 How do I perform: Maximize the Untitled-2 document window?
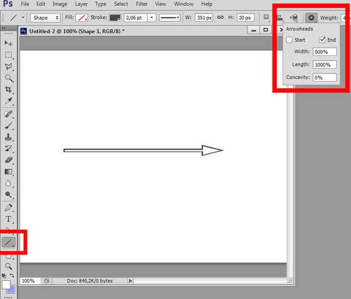click(266, 30)
